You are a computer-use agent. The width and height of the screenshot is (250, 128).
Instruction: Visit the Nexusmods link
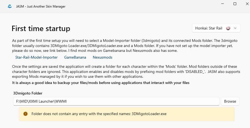coord(102,57)
